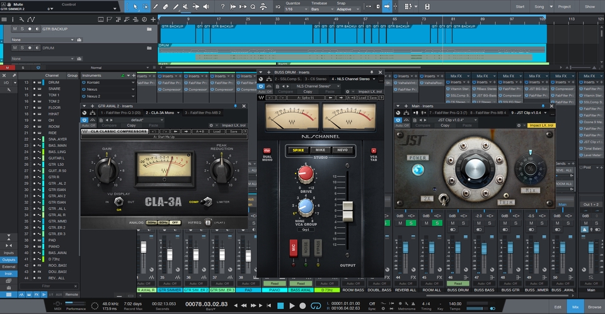The image size is (605, 314).
Task: Click the Return to Zero transport button
Action: coord(269,306)
